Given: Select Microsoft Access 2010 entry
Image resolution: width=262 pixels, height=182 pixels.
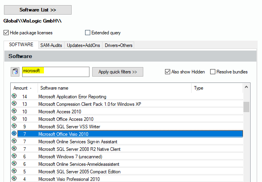Looking at the screenshot, I should 60,112.
